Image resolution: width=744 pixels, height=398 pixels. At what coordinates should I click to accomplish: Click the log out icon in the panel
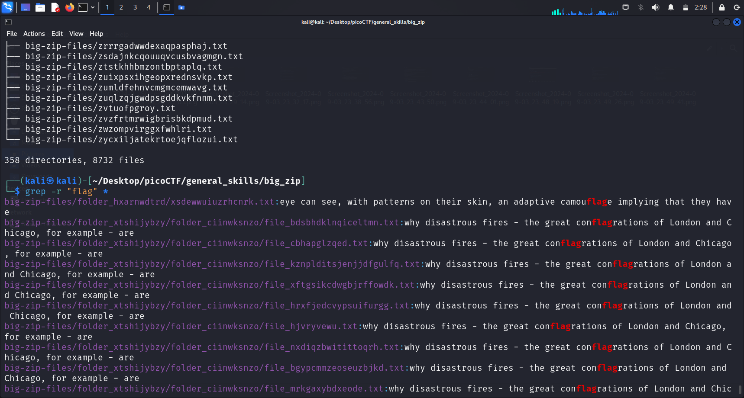click(736, 7)
